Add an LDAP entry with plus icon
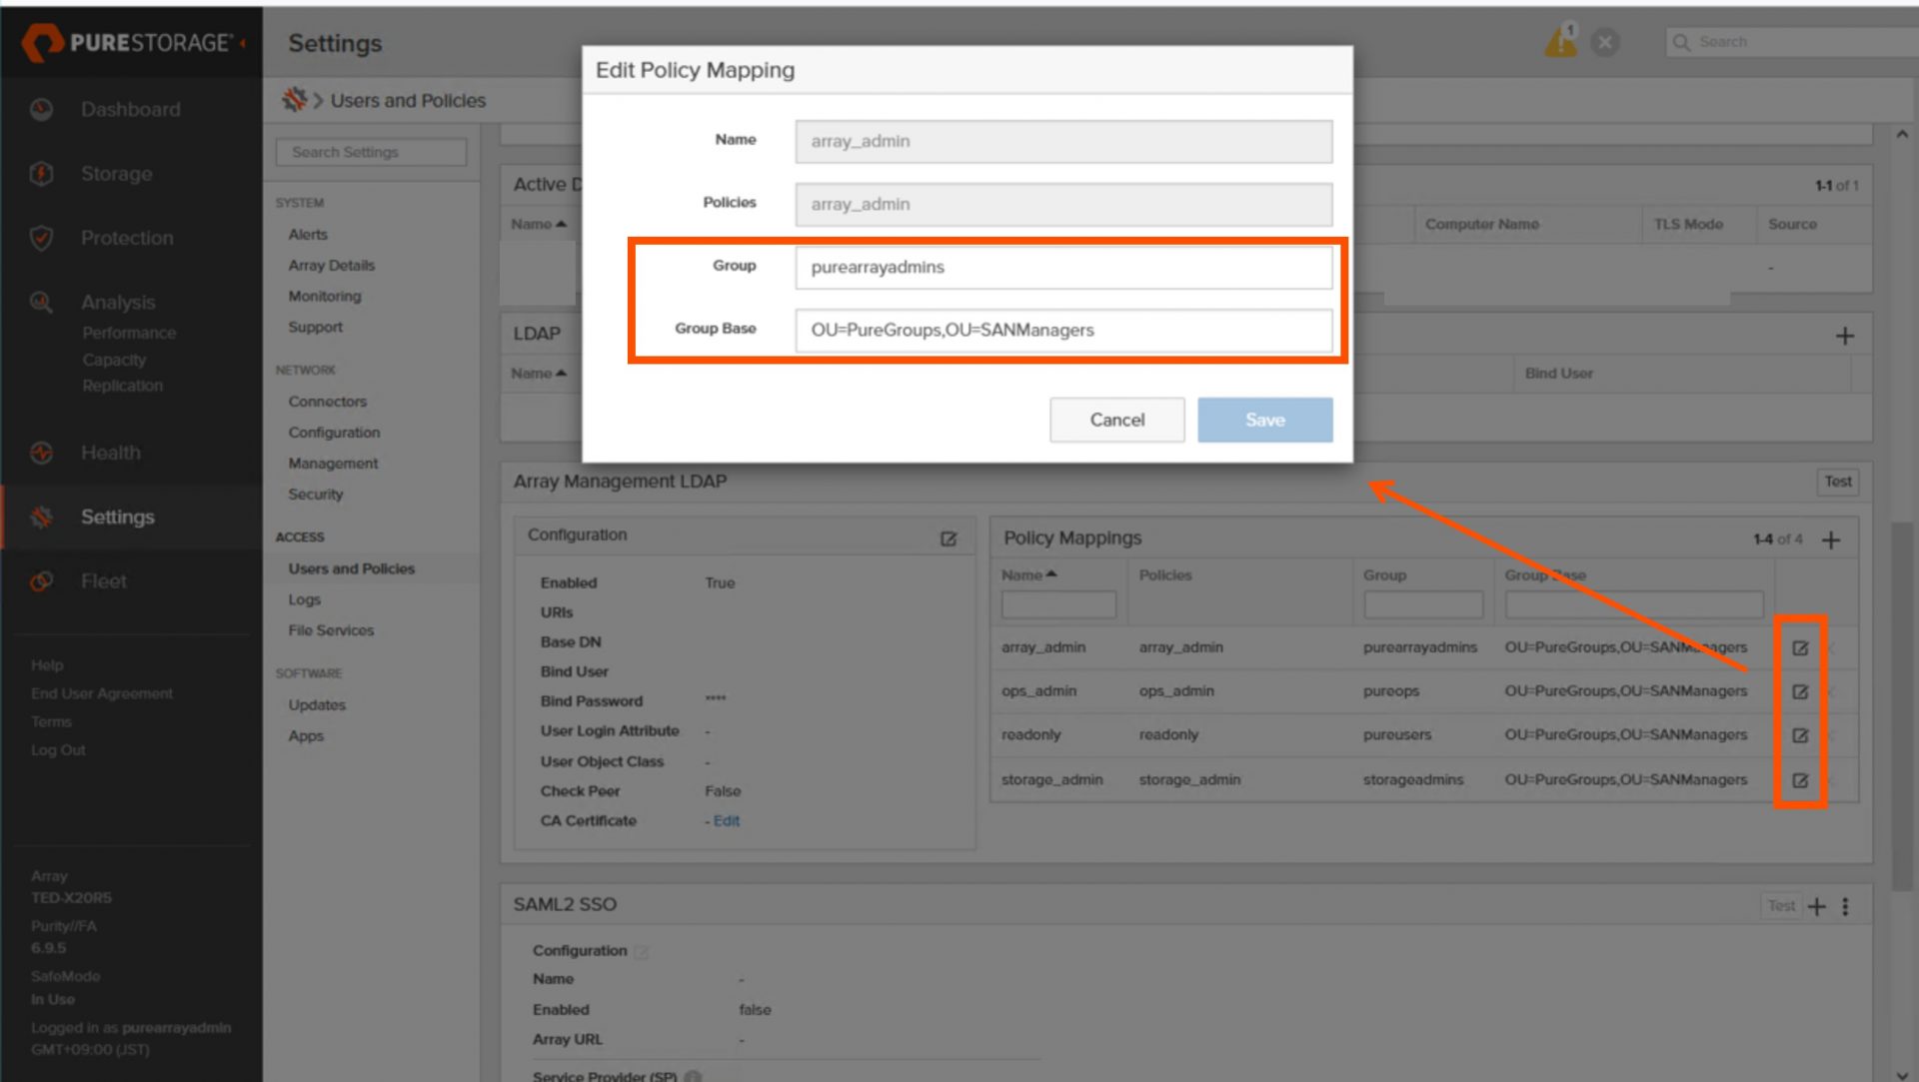1919x1082 pixels. [x=1845, y=337]
